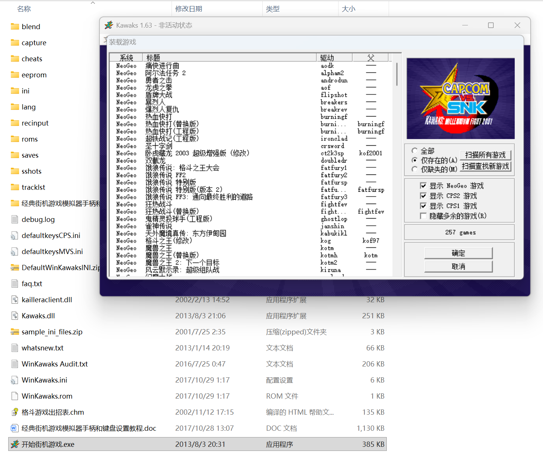Select the saves folder icon
Image resolution: width=543 pixels, height=461 pixels.
coord(15,155)
